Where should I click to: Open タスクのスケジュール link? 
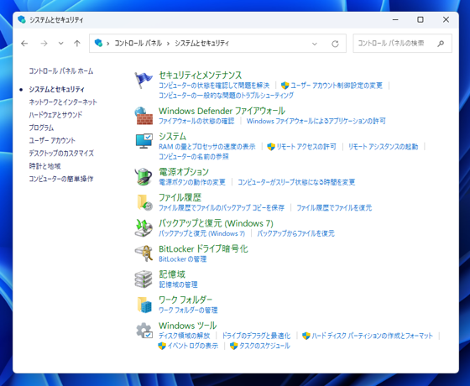coord(264,346)
